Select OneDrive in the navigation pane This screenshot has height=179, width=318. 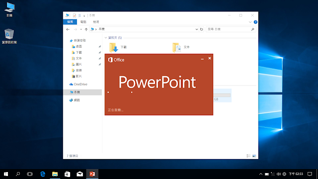pos(79,84)
